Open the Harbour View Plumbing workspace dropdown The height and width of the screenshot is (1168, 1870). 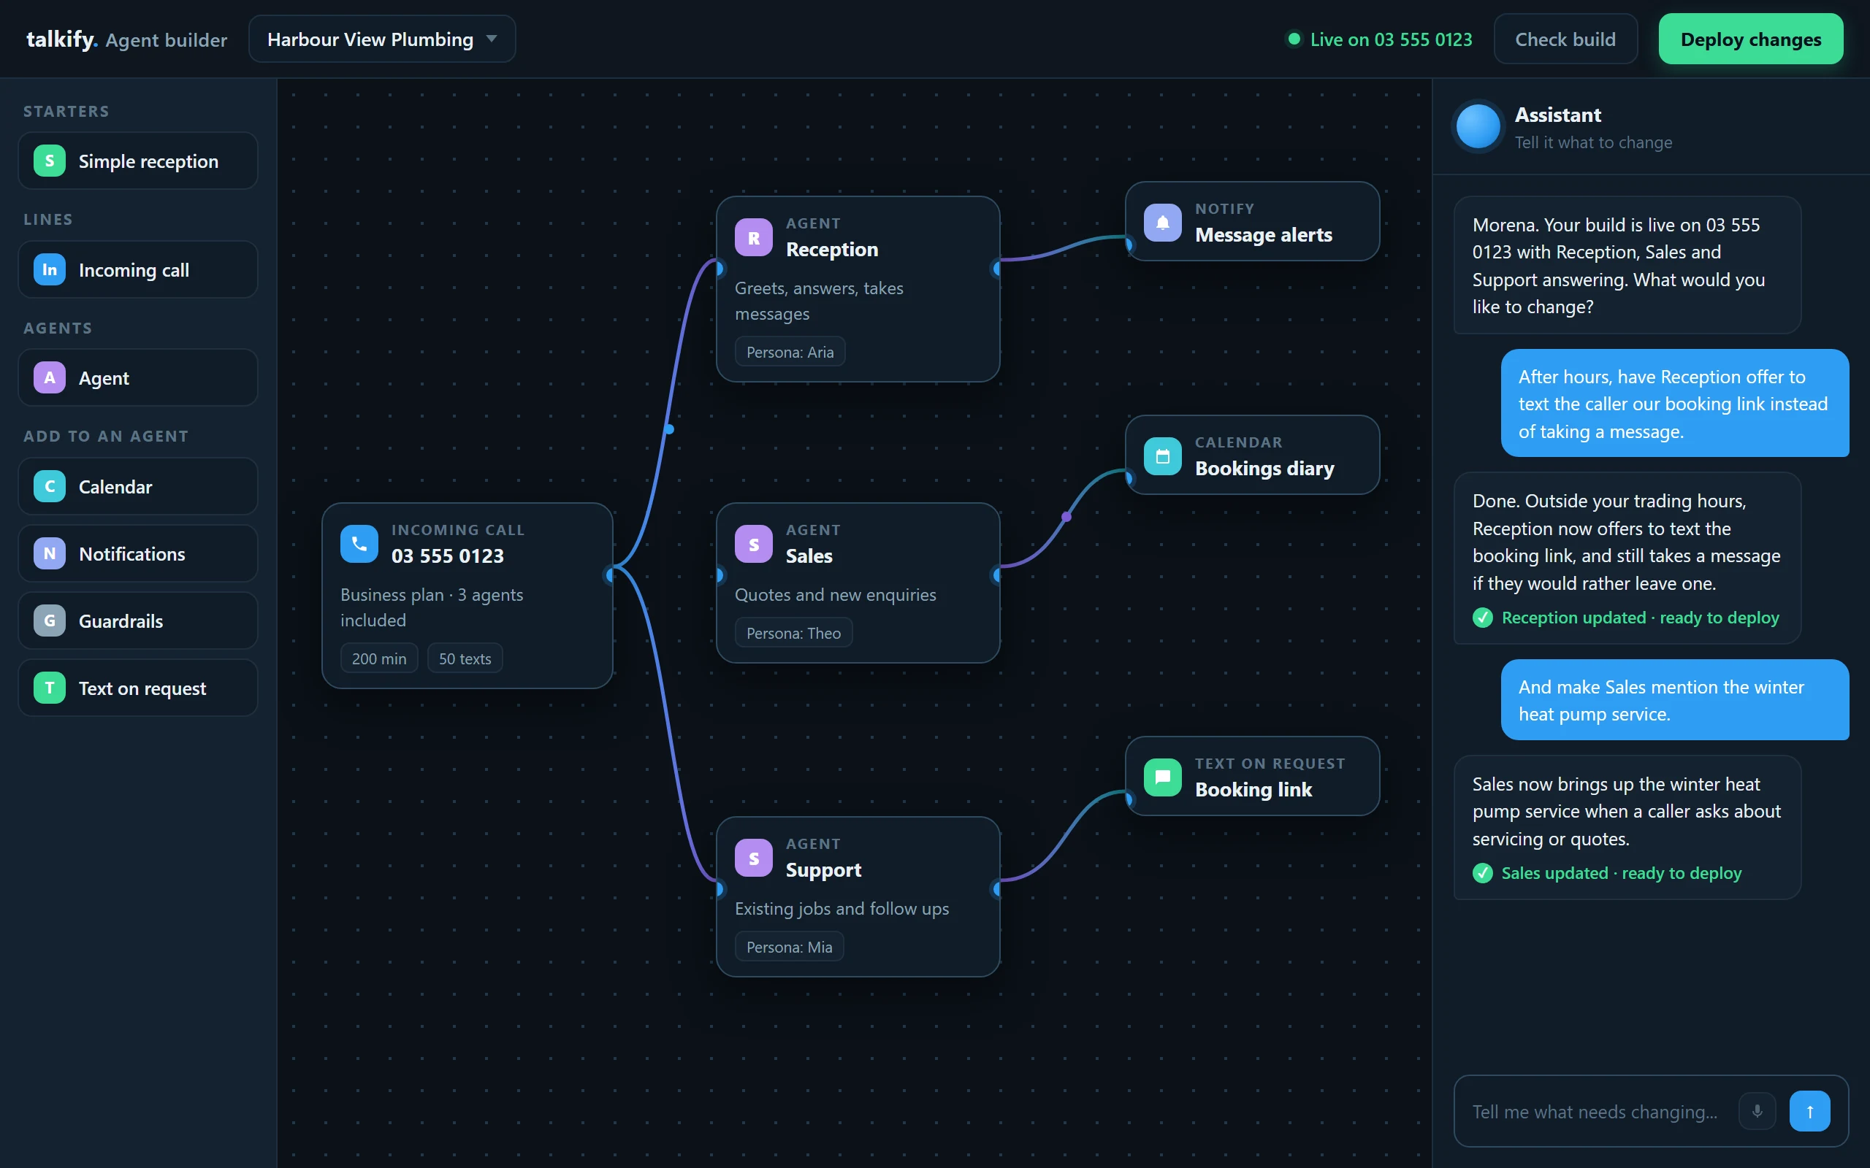coord(382,39)
